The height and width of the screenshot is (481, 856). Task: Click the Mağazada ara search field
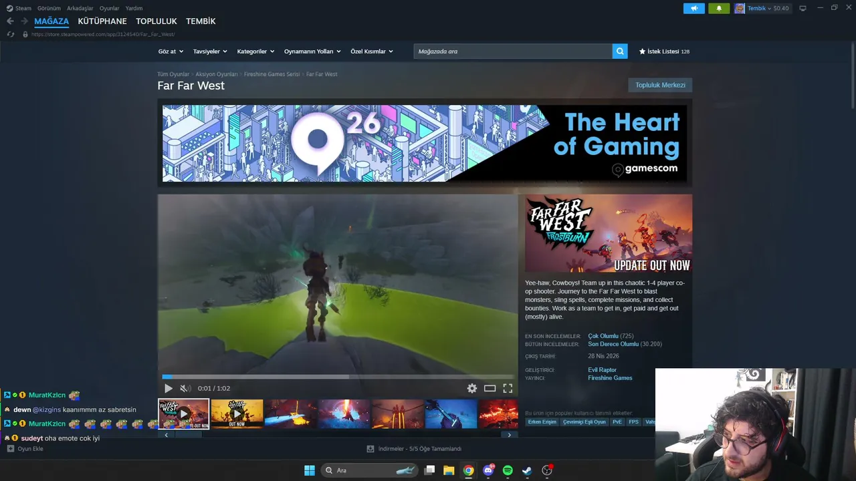(513, 51)
